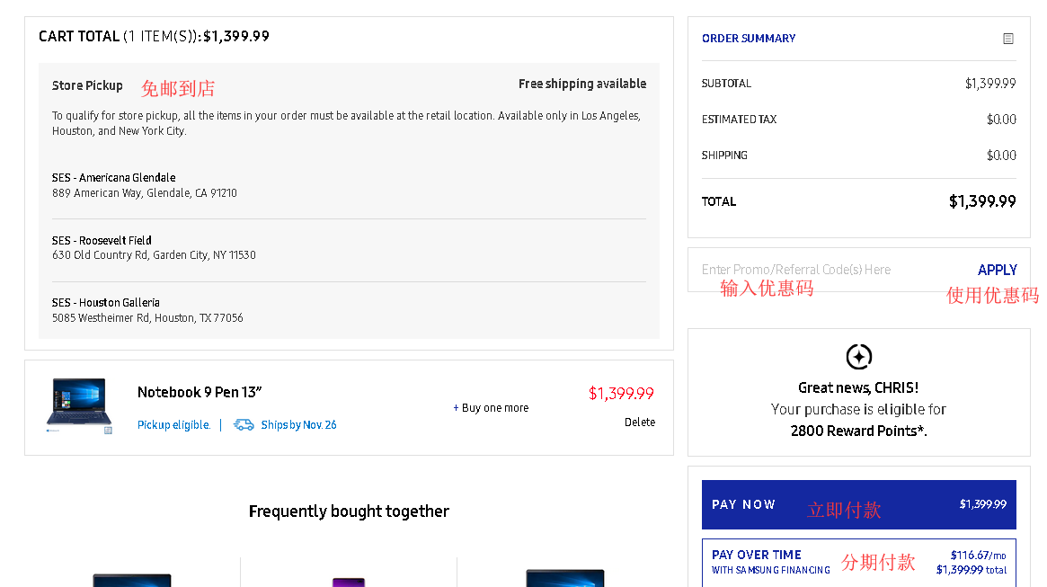Delete the Notebook 9 Pen from cart

point(640,422)
